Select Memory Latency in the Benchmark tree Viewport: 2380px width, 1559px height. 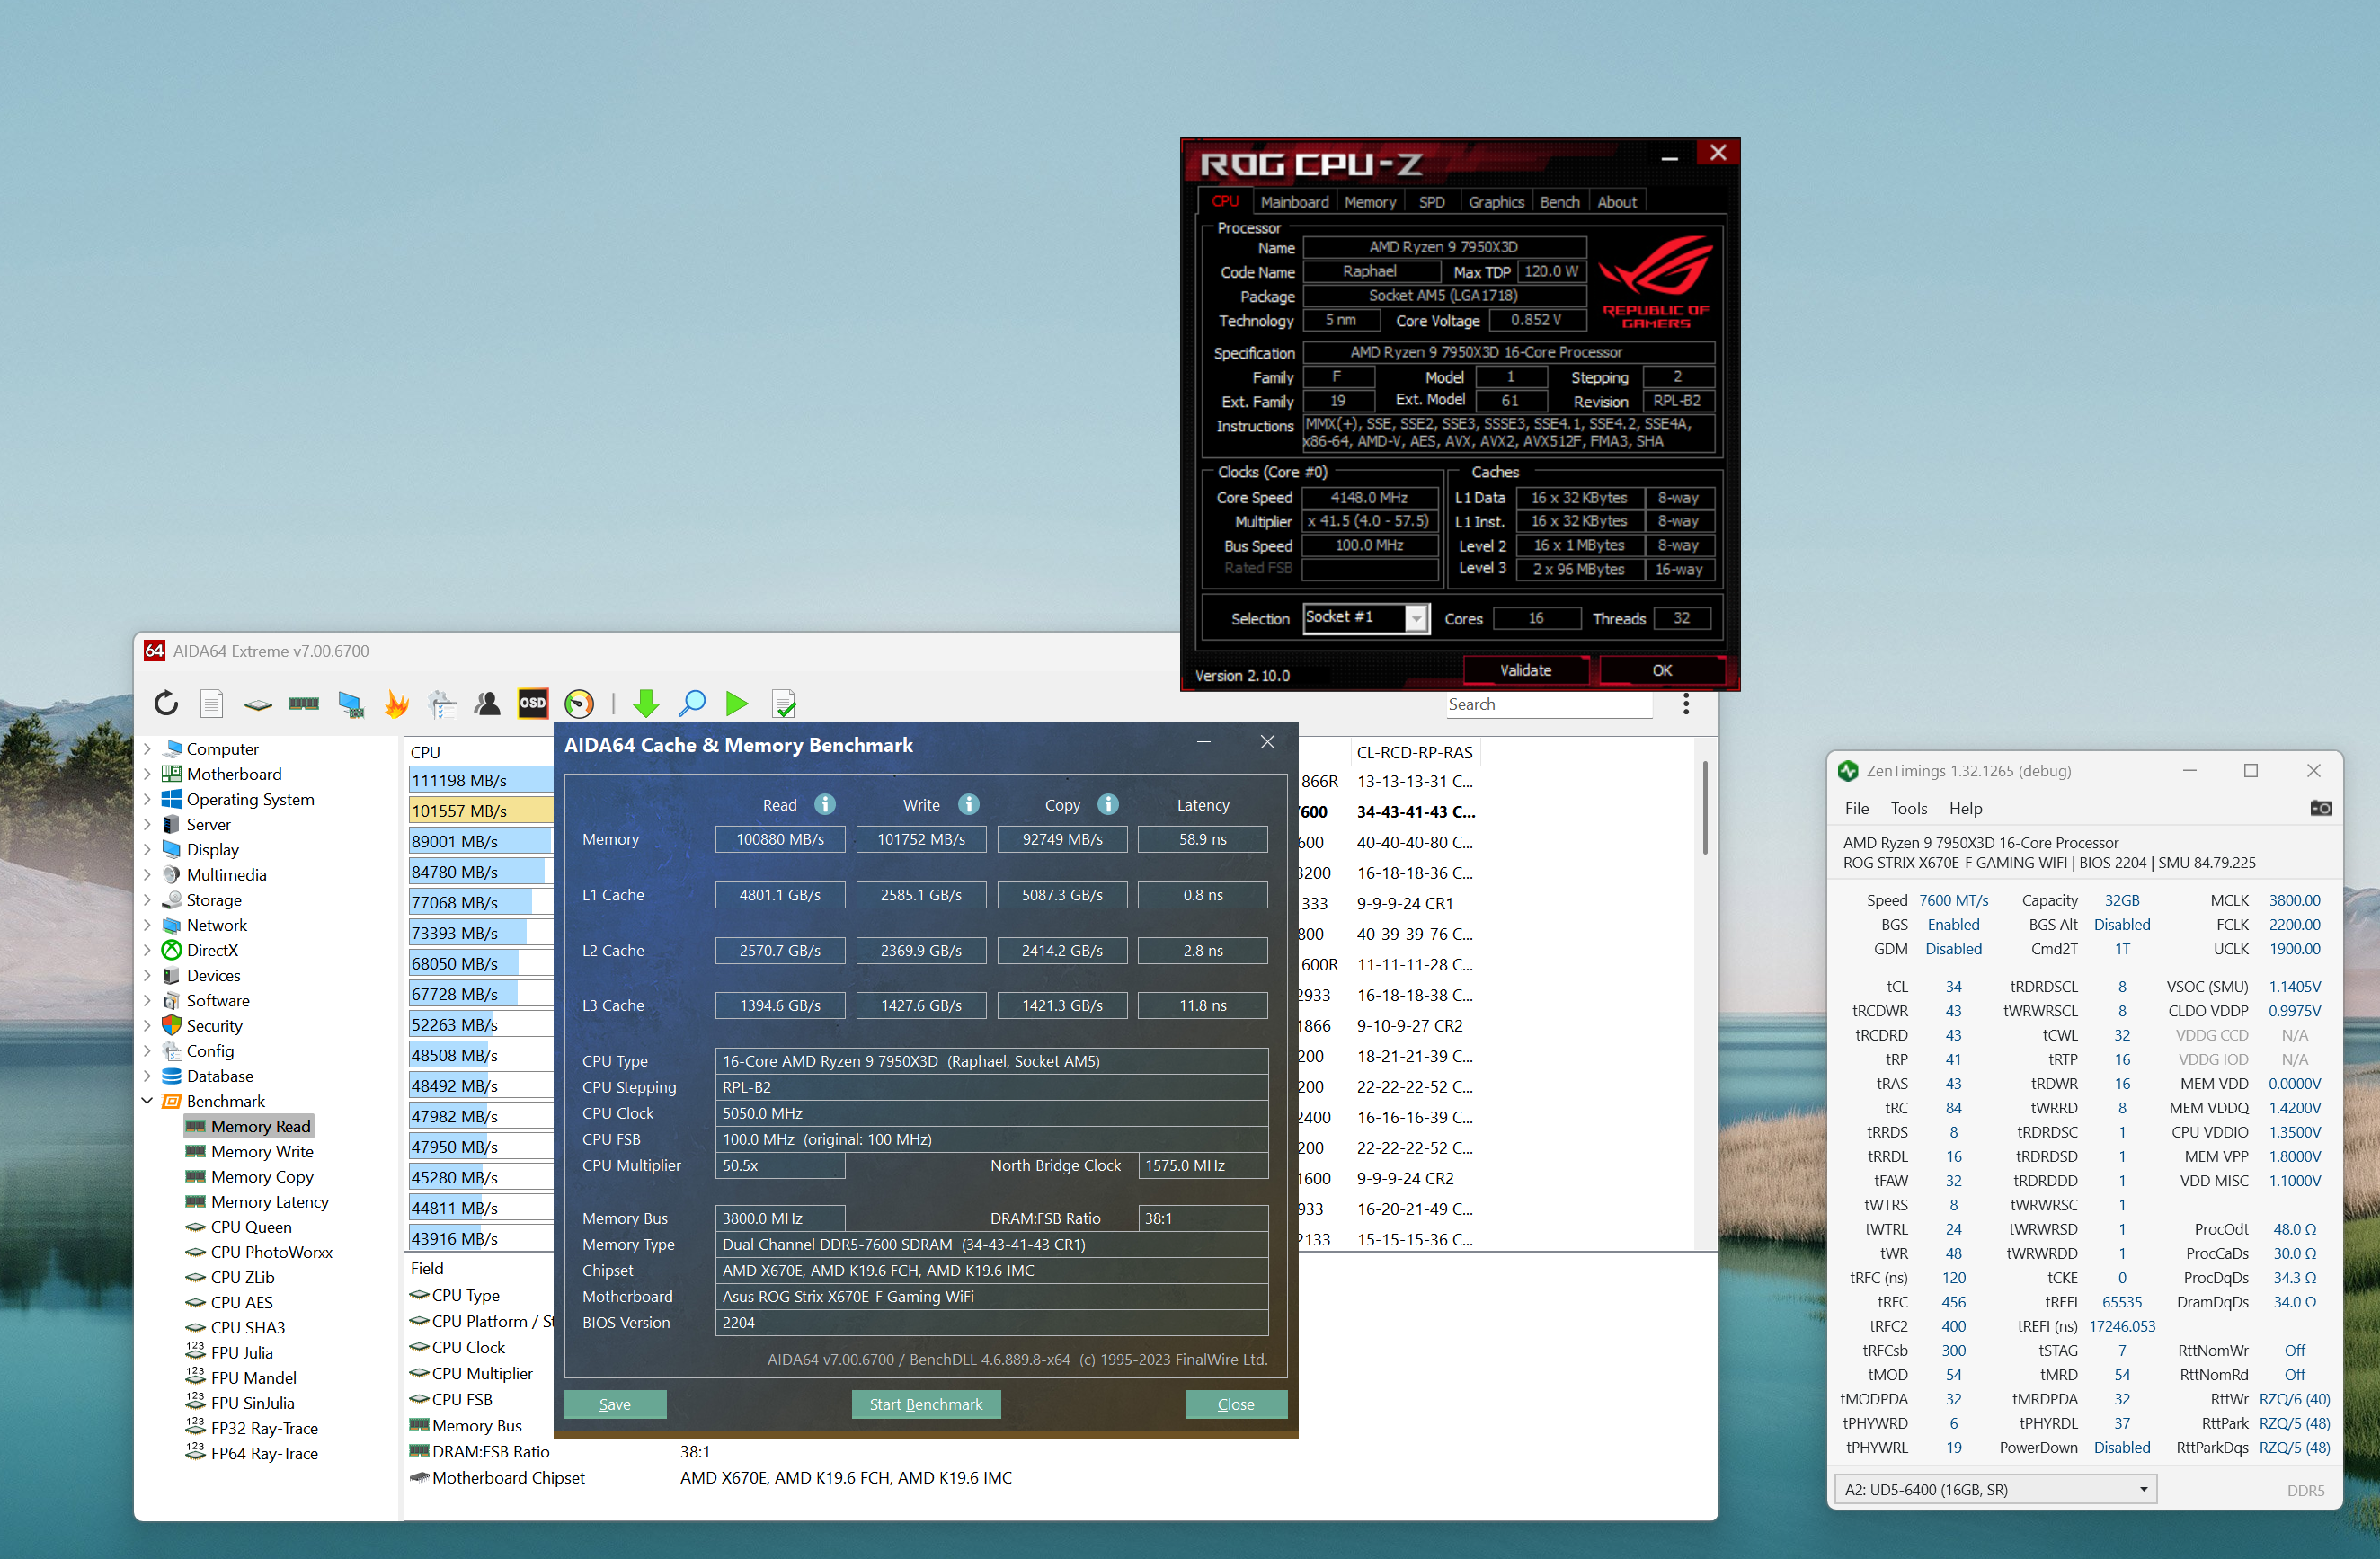(x=269, y=1202)
